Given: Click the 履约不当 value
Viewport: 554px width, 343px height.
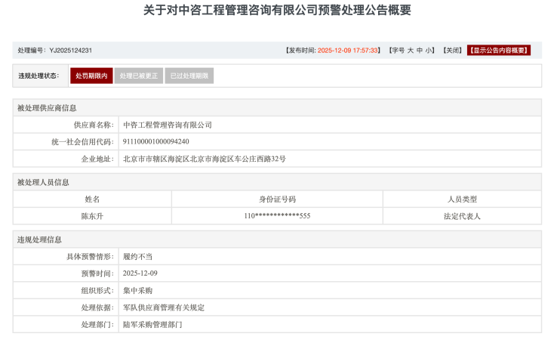Looking at the screenshot, I should (x=137, y=256).
